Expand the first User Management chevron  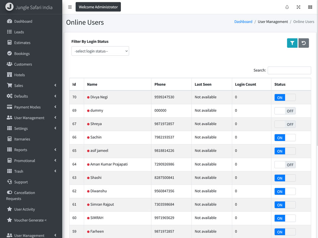[x=55, y=117]
